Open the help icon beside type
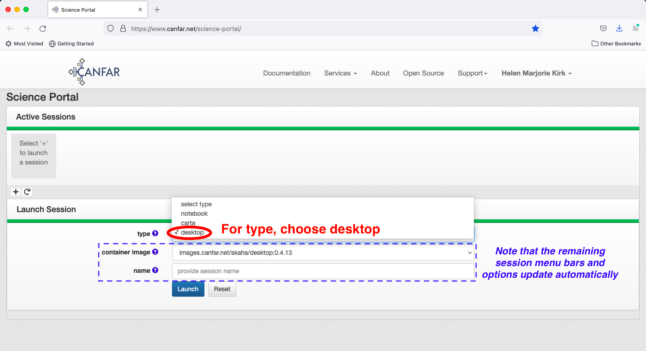This screenshot has width=646, height=351. (x=155, y=233)
